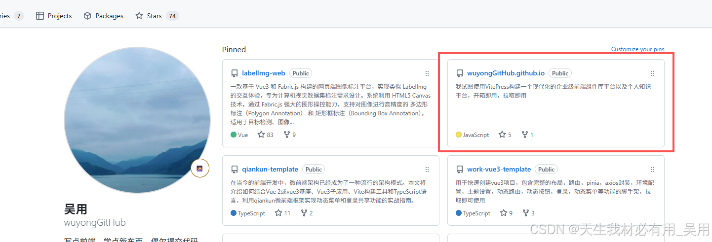
Task: Click the Packages cube icon
Action: point(87,16)
